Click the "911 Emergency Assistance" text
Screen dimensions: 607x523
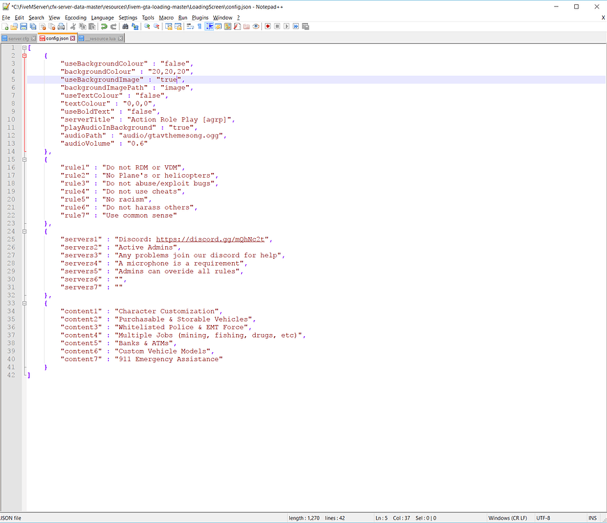169,359
